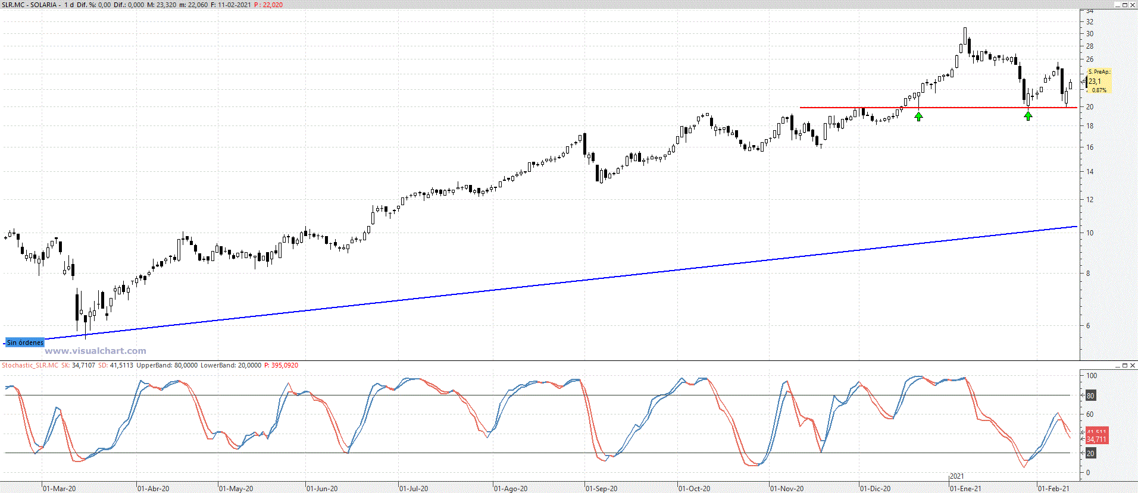Viewport: 1138px width, 493px height.
Task: Maximize the Stochastic indicator panel
Action: (x=1125, y=365)
